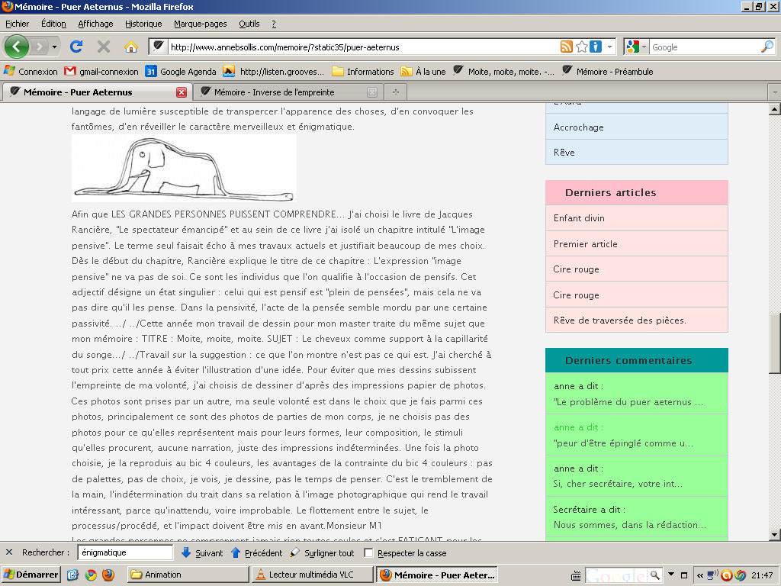
Task: Open the À la une feed bookmark
Action: click(423, 71)
